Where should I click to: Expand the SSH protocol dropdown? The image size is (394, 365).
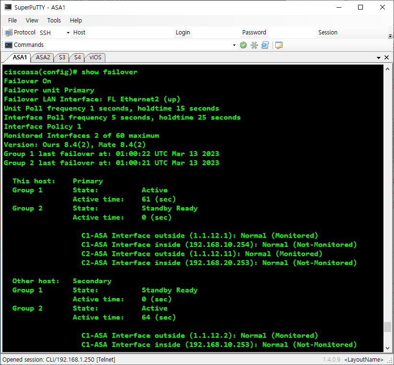(x=68, y=33)
